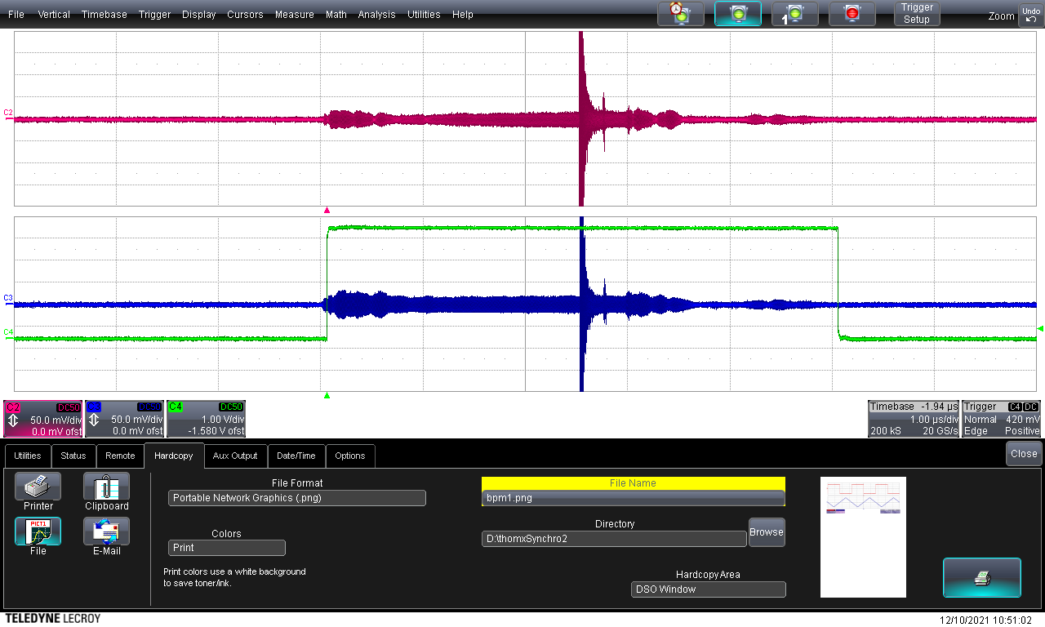This screenshot has height=627, width=1045.
Task: Switch to the Aux Output tab
Action: (235, 456)
